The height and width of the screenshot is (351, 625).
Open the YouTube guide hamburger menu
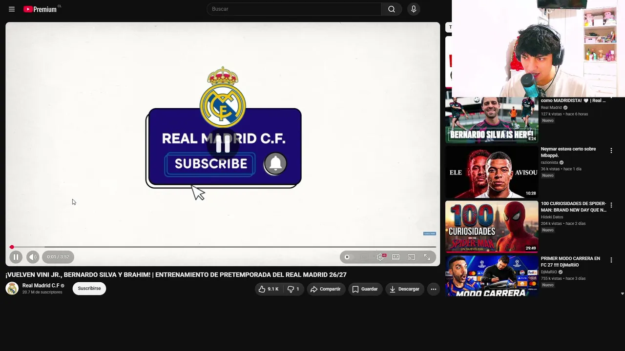tap(12, 9)
